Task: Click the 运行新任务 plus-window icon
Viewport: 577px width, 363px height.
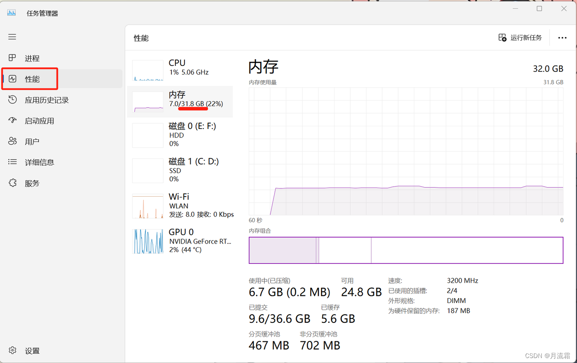Action: (x=502, y=38)
